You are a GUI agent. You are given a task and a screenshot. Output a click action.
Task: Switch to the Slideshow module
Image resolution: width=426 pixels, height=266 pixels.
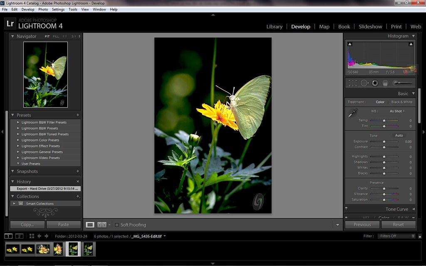click(370, 27)
